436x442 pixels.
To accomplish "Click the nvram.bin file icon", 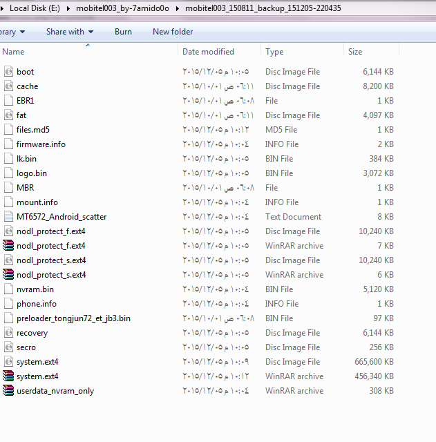I will pyautogui.click(x=9, y=289).
